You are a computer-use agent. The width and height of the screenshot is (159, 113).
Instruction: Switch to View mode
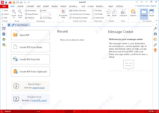[x=5, y=11]
